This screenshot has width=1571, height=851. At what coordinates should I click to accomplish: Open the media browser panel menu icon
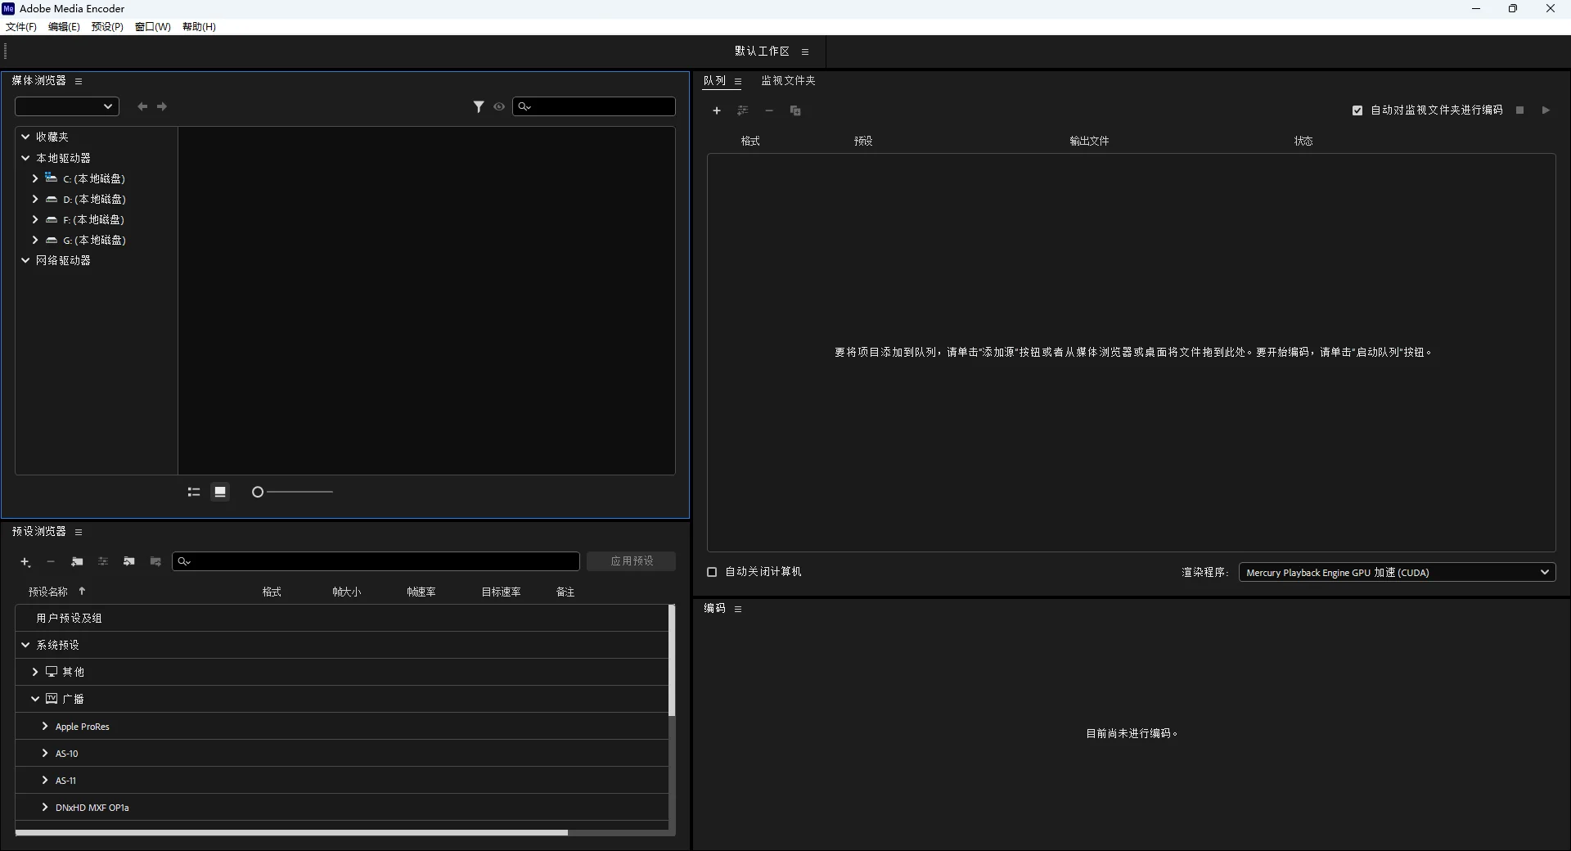(79, 81)
